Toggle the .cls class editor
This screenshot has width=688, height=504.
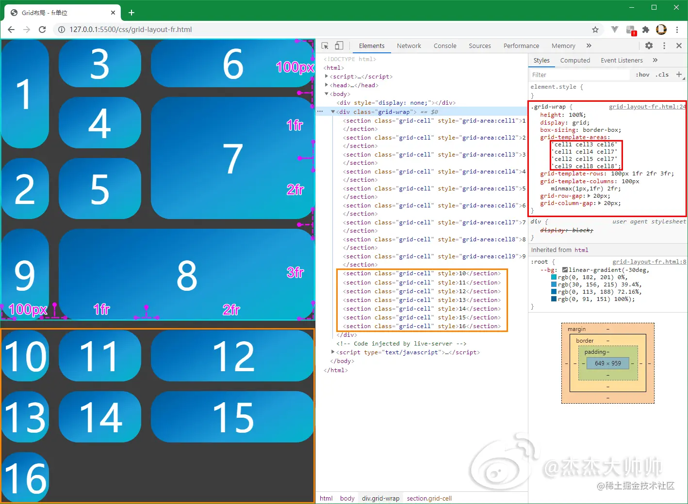point(662,75)
